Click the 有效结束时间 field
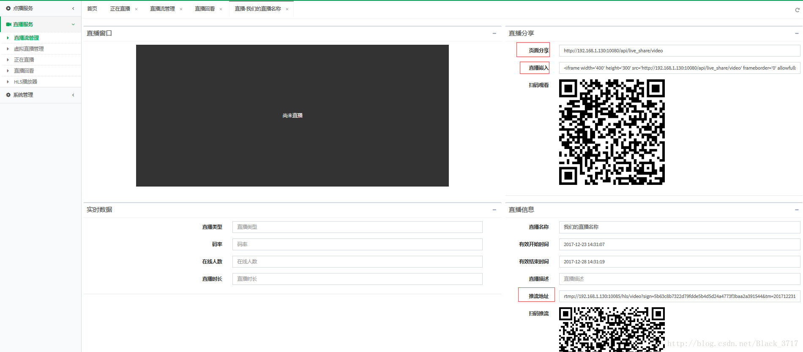 [x=680, y=262]
